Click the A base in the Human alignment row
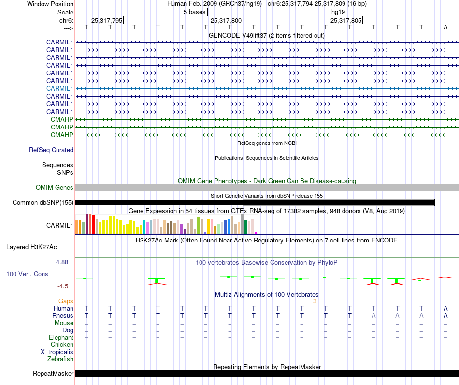459x385 pixels. 445,308
